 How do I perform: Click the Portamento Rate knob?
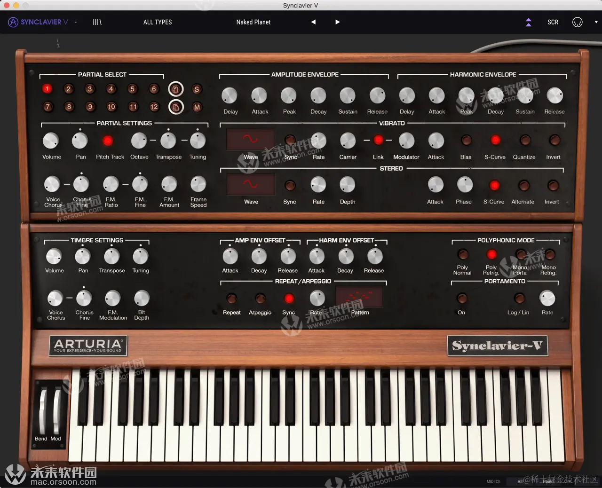pos(547,298)
